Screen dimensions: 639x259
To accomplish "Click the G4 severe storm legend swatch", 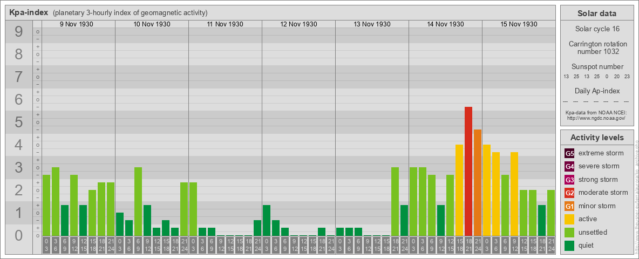I will (x=569, y=166).
